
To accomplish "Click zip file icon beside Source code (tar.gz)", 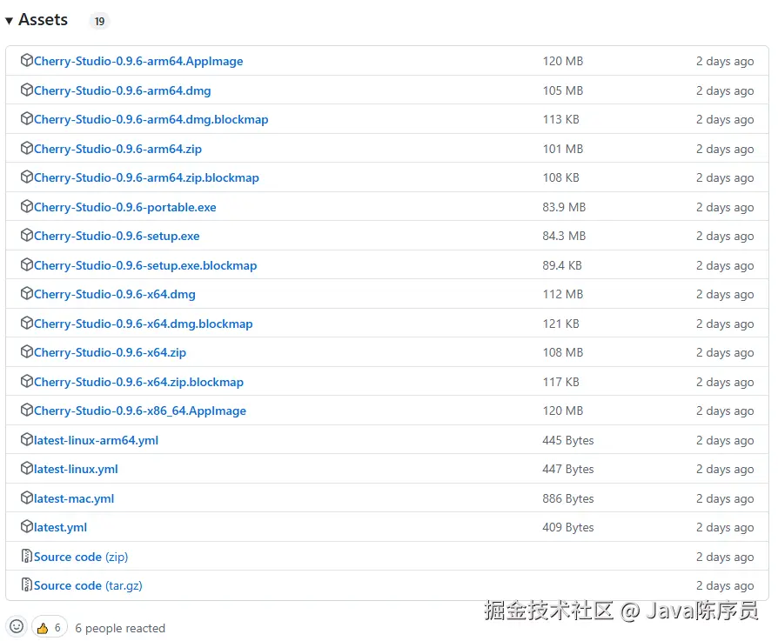I will [x=26, y=584].
